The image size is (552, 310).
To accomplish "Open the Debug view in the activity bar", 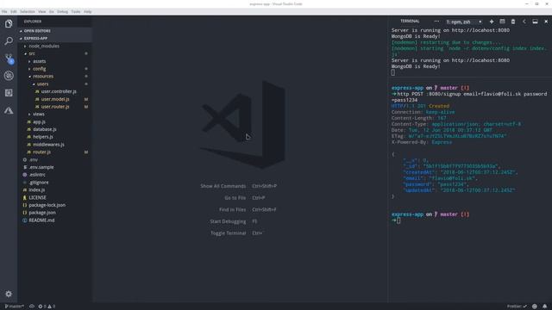I will (9, 76).
